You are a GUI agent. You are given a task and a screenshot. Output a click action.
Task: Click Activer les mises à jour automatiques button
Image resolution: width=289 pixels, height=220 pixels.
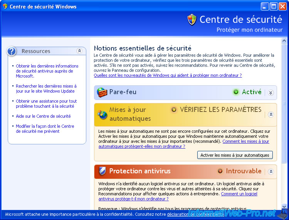235,155
